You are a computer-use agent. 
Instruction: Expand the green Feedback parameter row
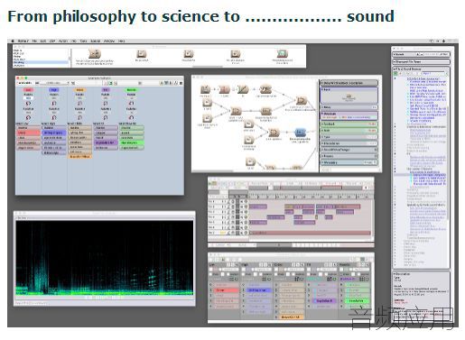[x=349, y=124]
